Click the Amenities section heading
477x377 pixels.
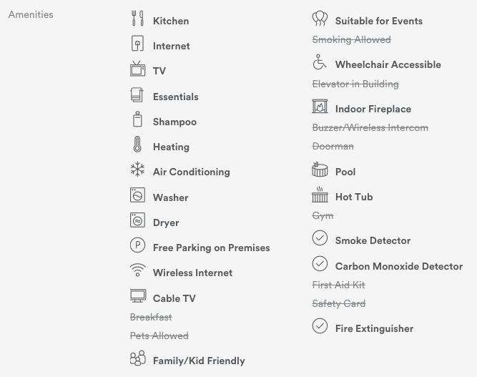[x=31, y=14]
